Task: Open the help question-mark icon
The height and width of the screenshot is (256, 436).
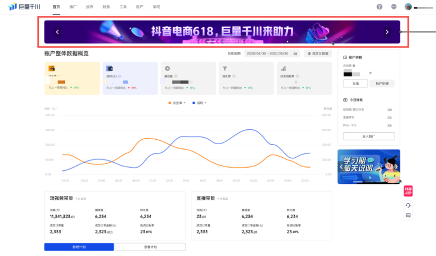Action: click(x=379, y=7)
